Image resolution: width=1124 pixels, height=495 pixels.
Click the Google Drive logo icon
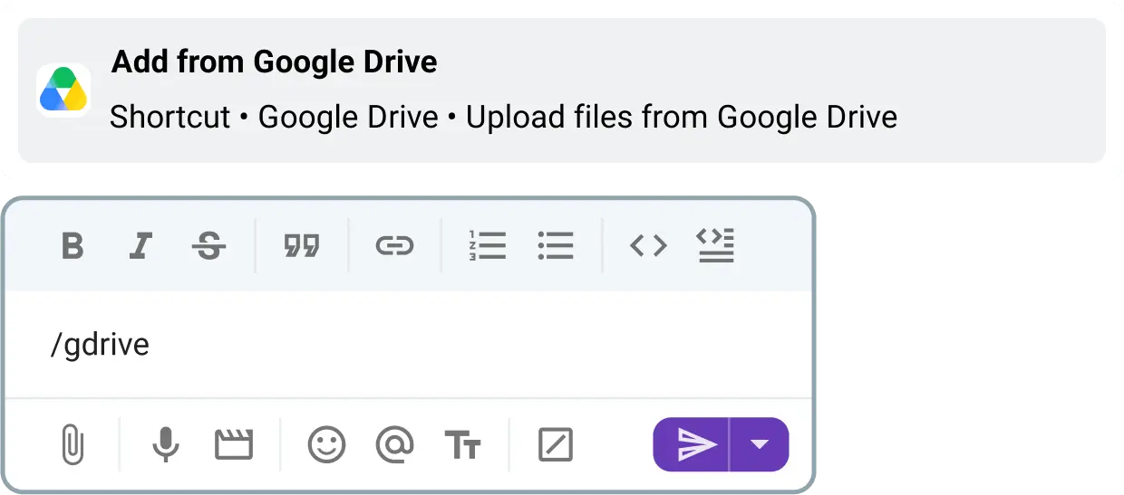(x=63, y=90)
